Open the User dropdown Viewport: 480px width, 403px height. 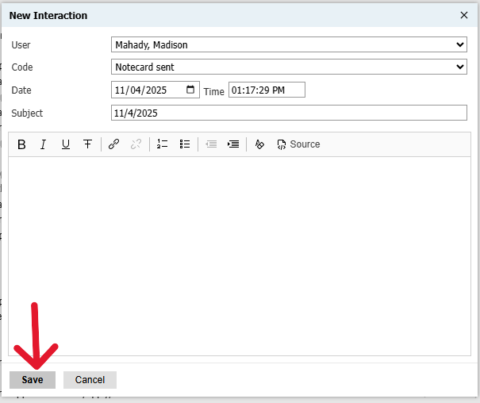[289, 45]
